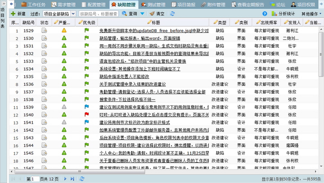324x183 pixels.
Task: Click status icon of defect 1529
Action: point(44,31)
